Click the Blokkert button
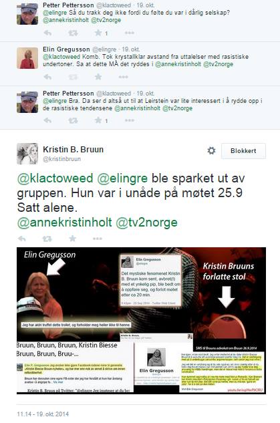The width and height of the screenshot is (280, 423). 243,151
